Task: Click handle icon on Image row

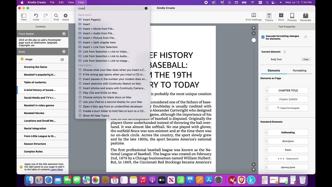Action: (x=62, y=59)
